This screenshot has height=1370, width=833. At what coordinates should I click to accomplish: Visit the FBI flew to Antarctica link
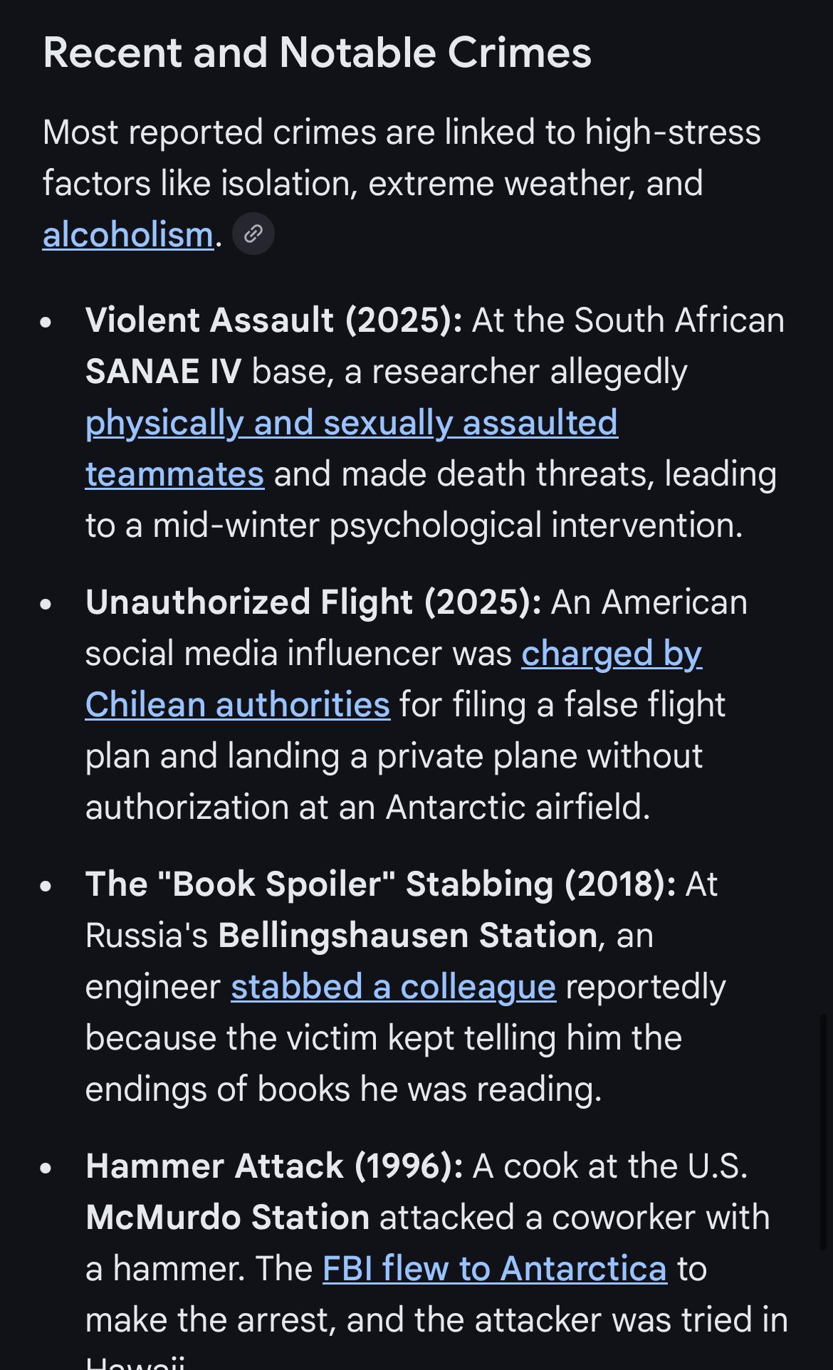pos(494,1269)
